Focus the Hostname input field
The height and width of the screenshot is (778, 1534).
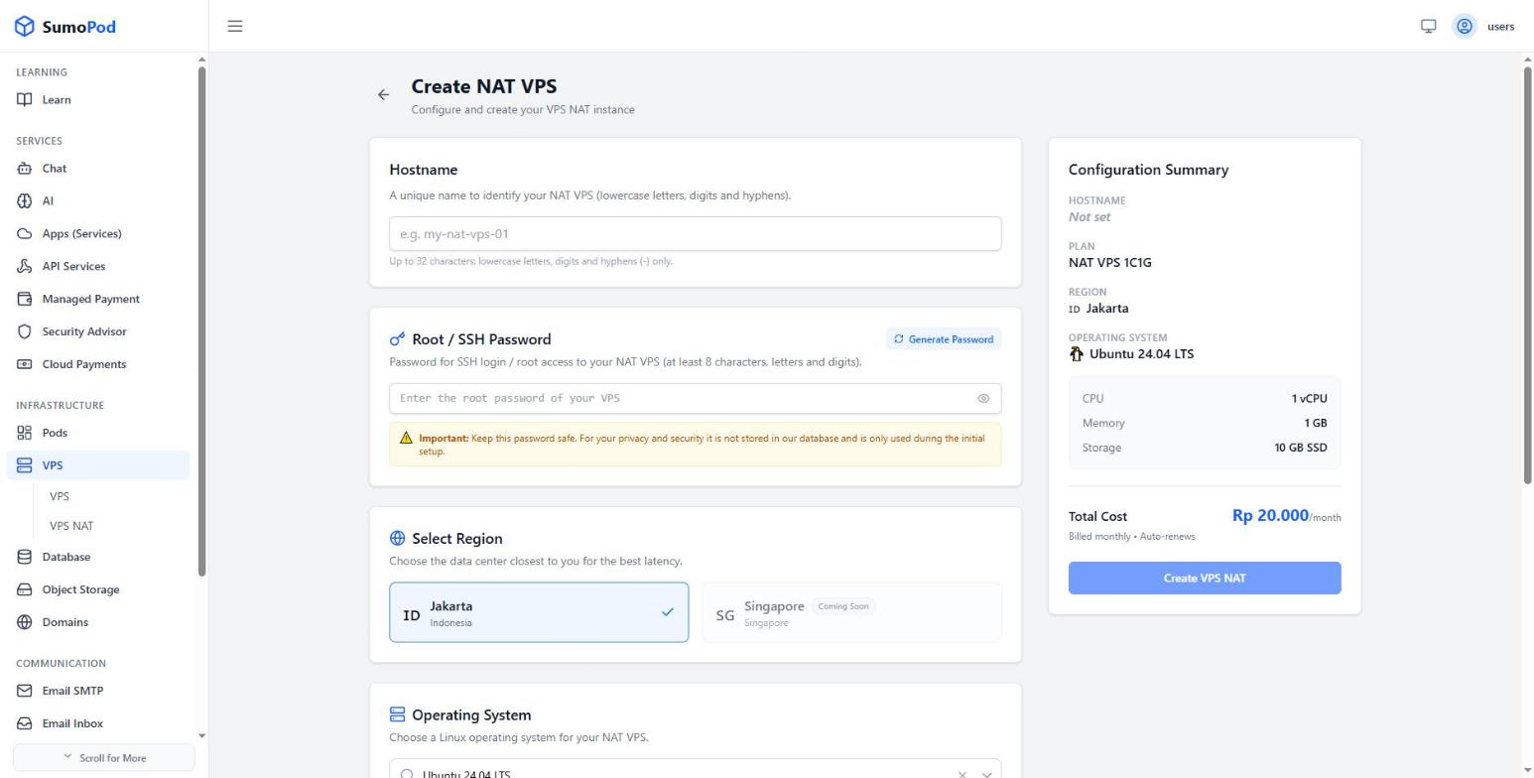[x=695, y=234]
